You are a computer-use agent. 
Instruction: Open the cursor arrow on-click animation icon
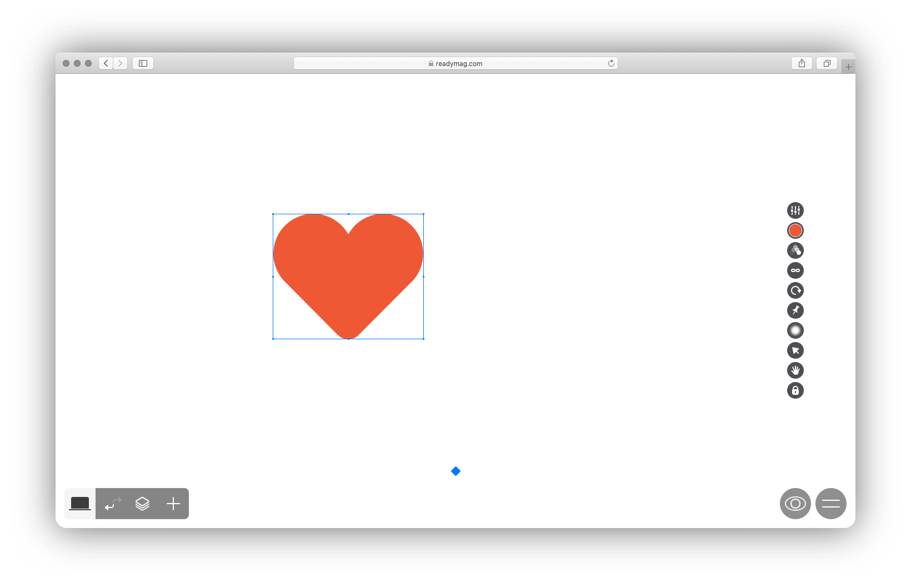795,350
